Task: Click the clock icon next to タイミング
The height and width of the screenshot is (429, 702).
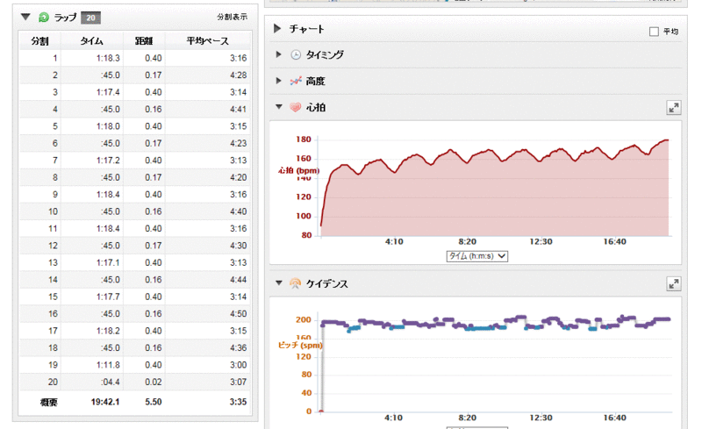Action: pyautogui.click(x=296, y=55)
